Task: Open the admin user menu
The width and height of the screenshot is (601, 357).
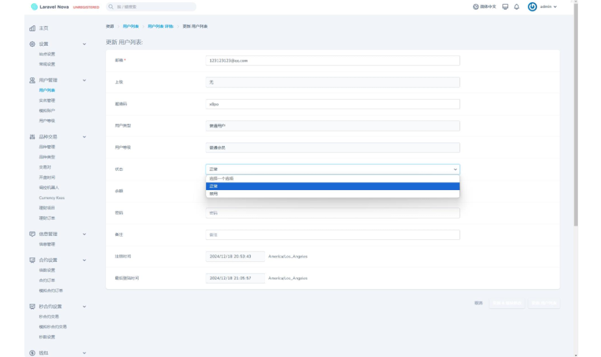Action: [542, 7]
